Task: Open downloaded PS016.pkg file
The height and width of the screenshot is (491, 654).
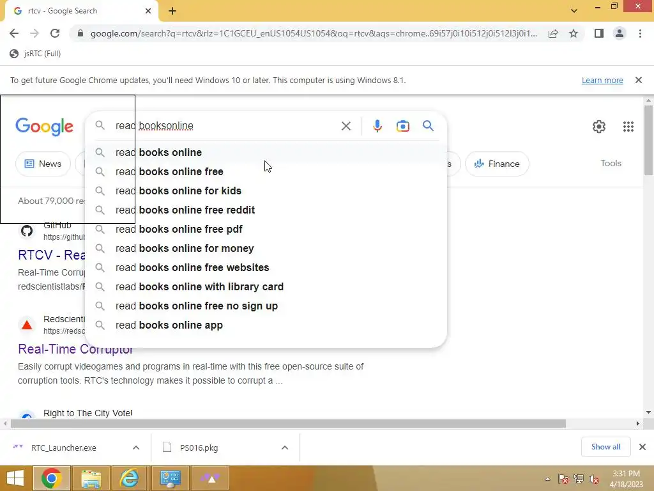Action: pos(199,448)
